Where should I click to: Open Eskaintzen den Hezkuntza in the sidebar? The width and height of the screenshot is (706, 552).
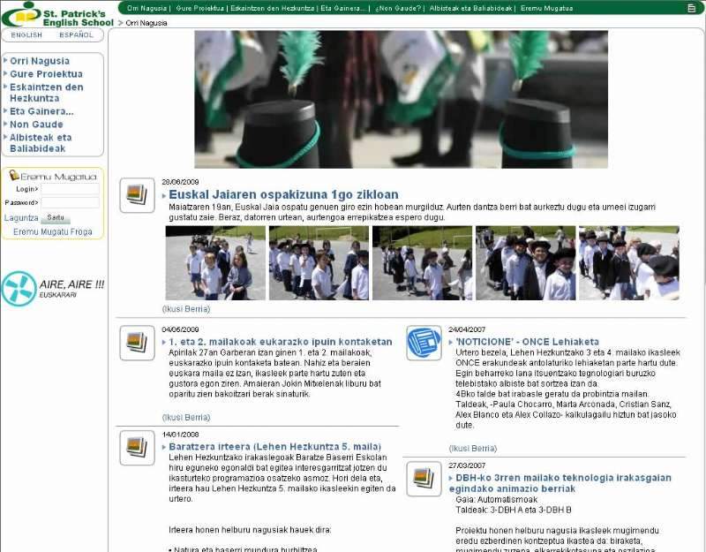tap(47, 93)
